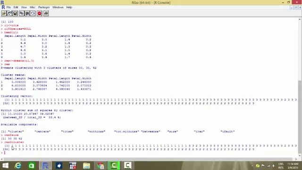302x170 pixels.
Task: Click the console vertical scrollbar up arrow
Action: (300, 19)
